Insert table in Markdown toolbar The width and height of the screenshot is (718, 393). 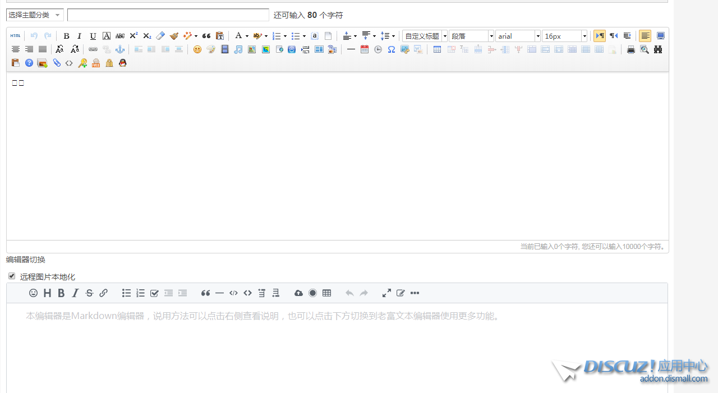point(326,293)
